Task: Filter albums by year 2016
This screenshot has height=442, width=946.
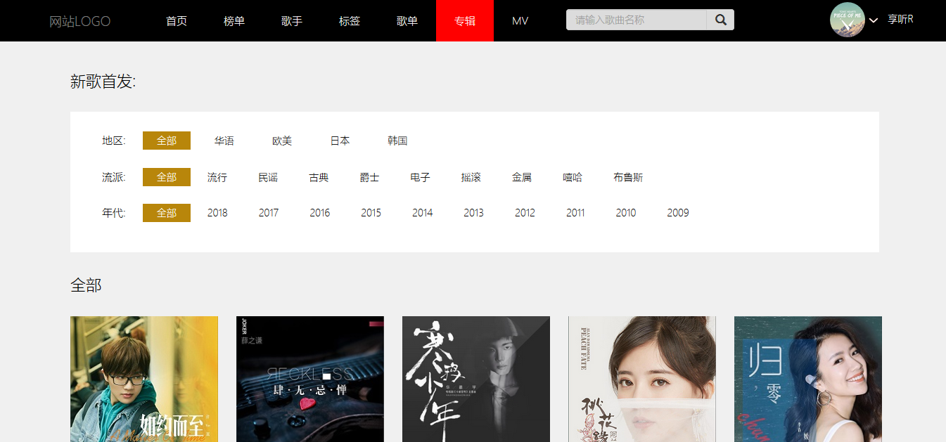Action: coord(320,213)
